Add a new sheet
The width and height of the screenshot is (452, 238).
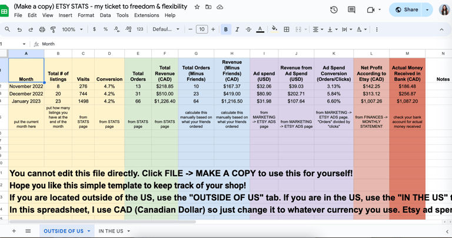pyautogui.click(x=14, y=231)
